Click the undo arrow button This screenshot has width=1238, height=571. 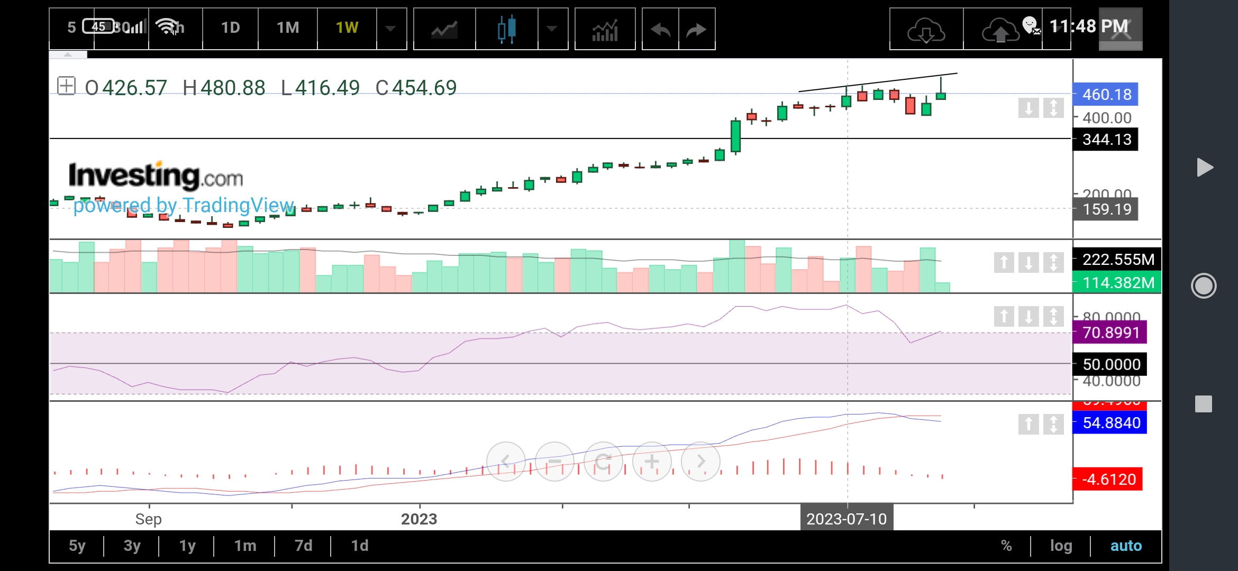pyautogui.click(x=660, y=29)
